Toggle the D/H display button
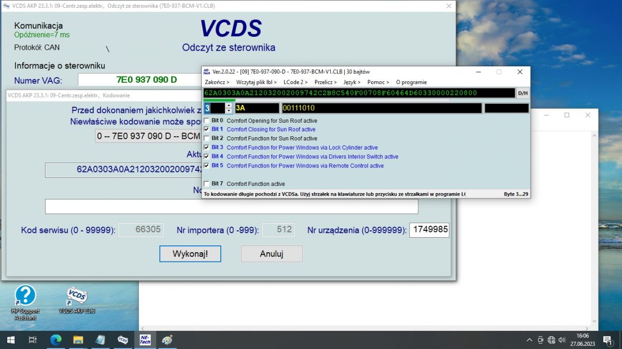 tap(523, 93)
